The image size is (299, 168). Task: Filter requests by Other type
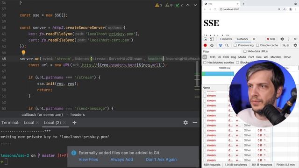[x=287, y=57]
